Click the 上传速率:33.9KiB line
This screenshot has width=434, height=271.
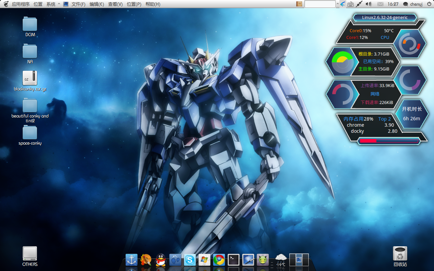[x=377, y=86]
